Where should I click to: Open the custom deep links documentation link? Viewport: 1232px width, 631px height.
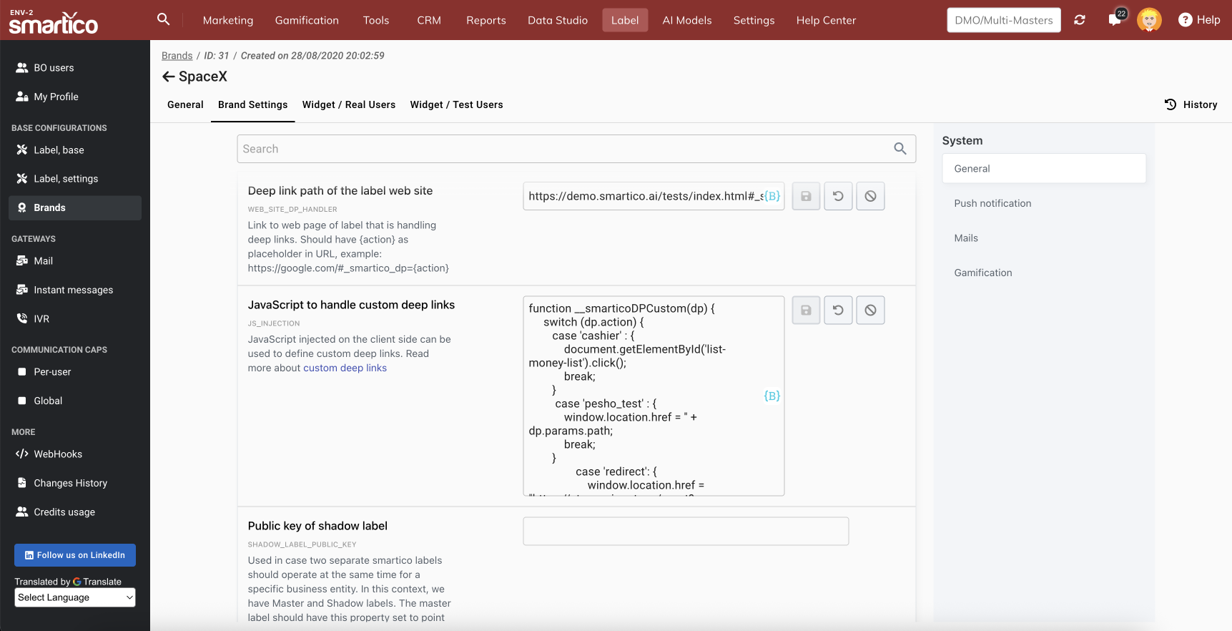345,368
